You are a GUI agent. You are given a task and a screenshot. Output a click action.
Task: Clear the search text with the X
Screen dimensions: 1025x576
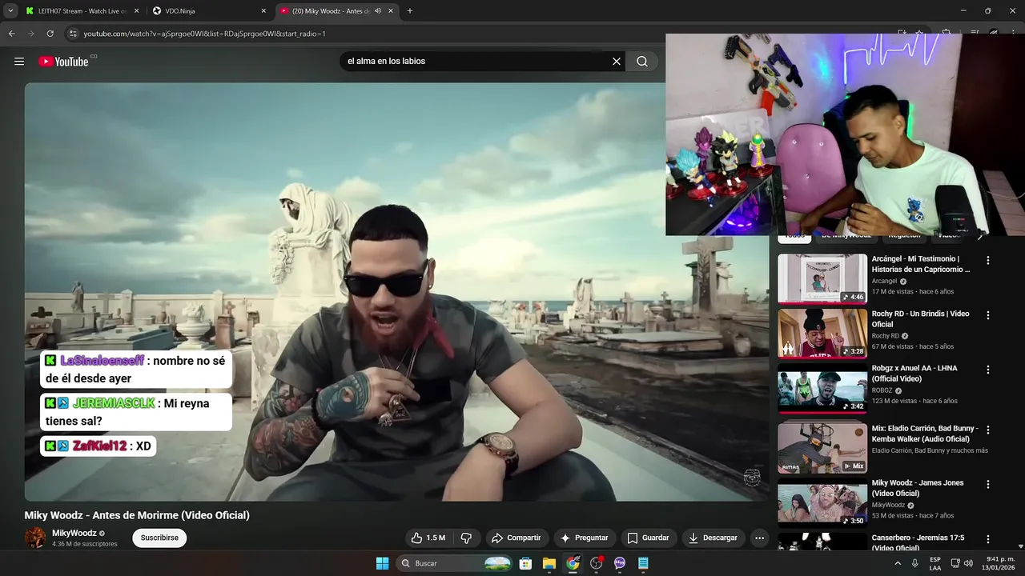tap(617, 61)
